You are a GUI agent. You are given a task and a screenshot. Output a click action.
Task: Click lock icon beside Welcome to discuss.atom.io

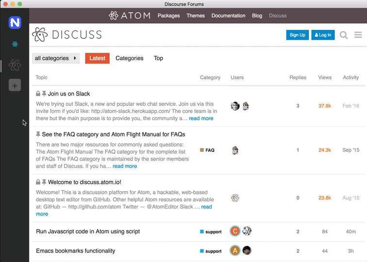pos(38,182)
